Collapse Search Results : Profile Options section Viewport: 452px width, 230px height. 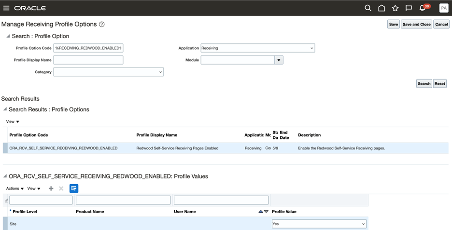coord(5,109)
